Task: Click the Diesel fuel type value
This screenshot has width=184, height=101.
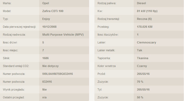Action: click(141, 3)
